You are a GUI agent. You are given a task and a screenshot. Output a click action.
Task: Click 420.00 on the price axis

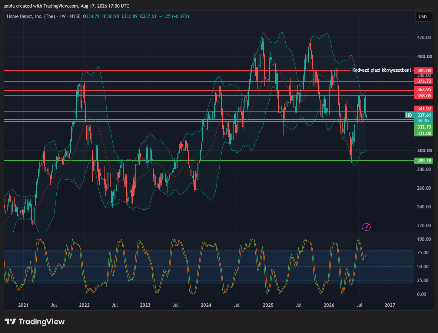click(x=424, y=38)
